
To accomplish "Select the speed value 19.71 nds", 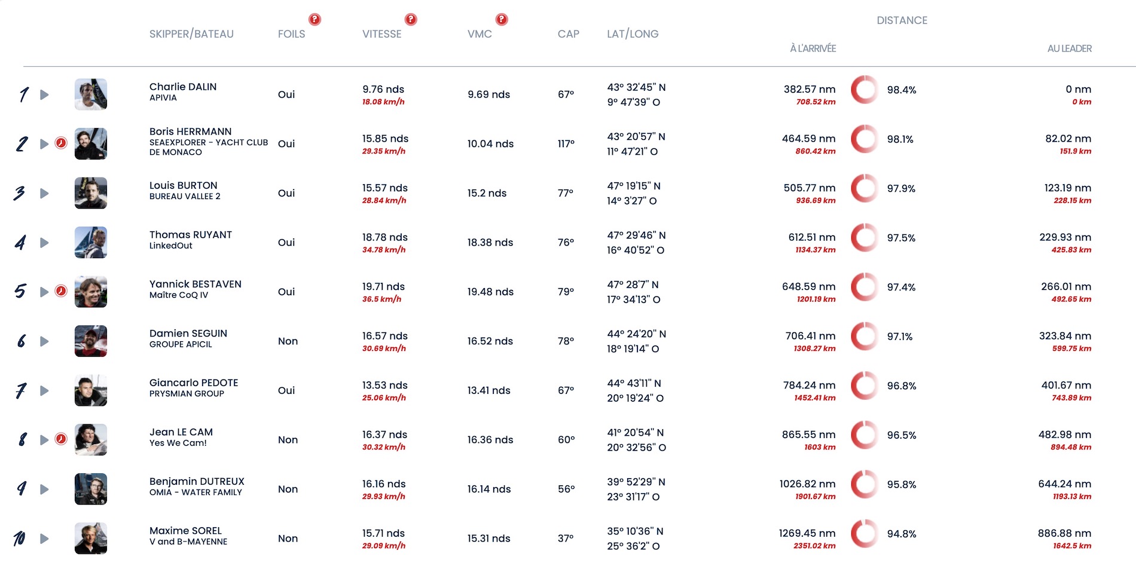I will tap(383, 287).
